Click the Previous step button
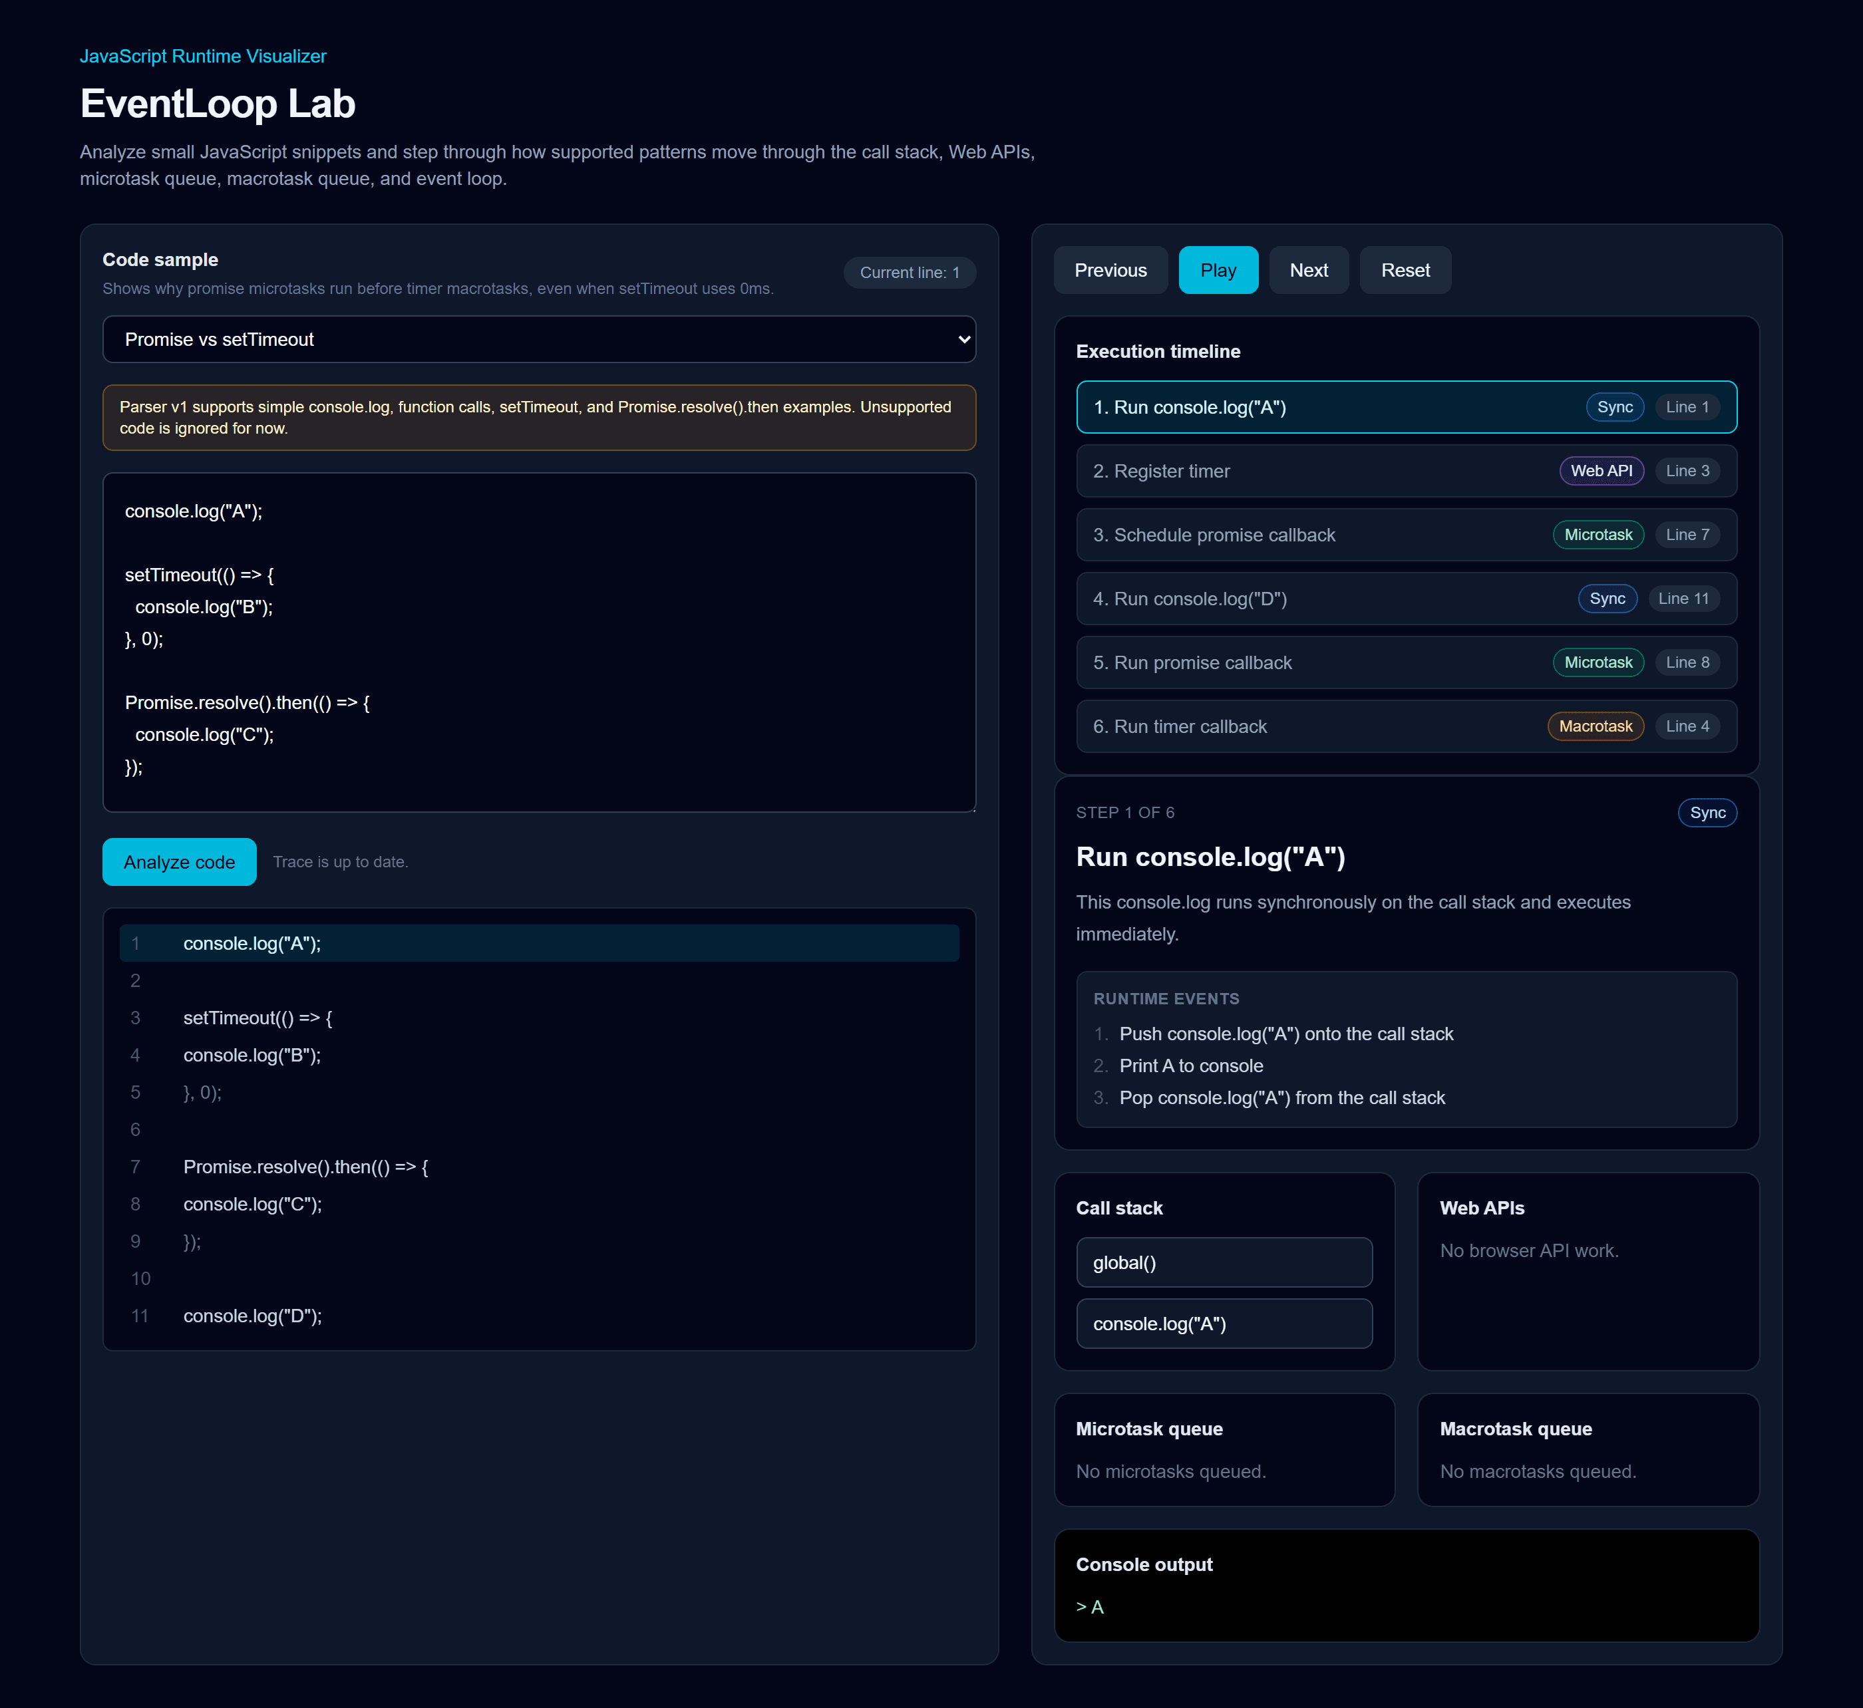 click(x=1109, y=270)
